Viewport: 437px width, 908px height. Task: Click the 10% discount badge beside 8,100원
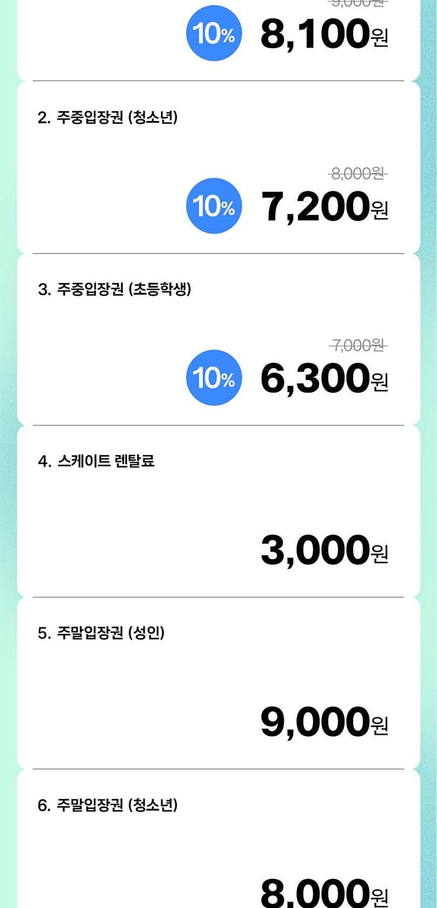(x=214, y=33)
